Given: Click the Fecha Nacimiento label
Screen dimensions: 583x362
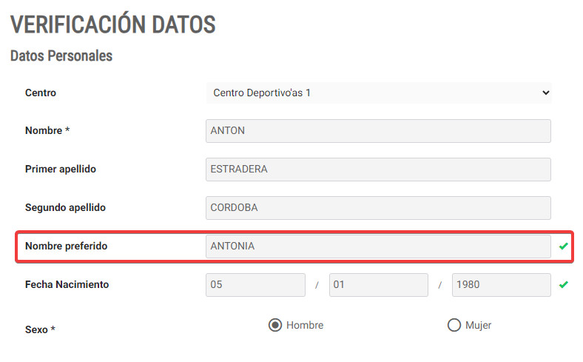Looking at the screenshot, I should tap(67, 284).
